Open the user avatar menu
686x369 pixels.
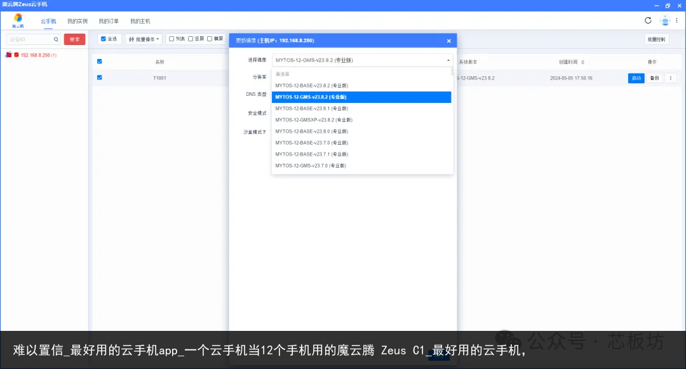[x=665, y=20]
